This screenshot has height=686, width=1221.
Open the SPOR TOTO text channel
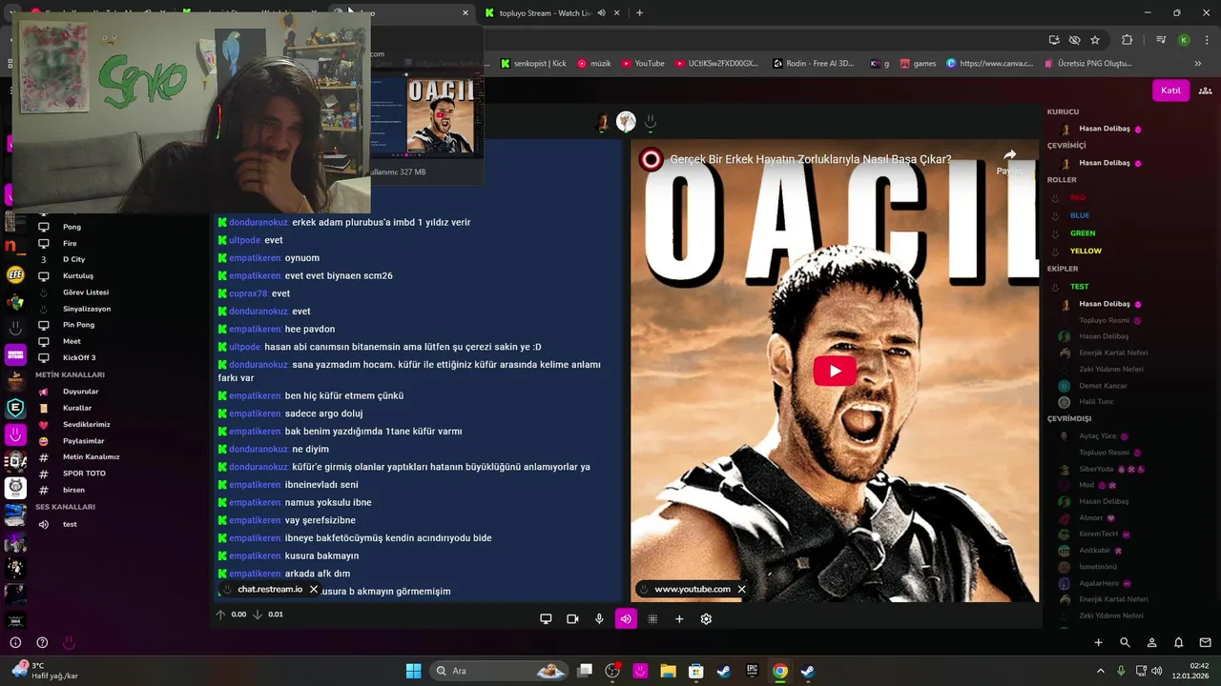(x=84, y=474)
